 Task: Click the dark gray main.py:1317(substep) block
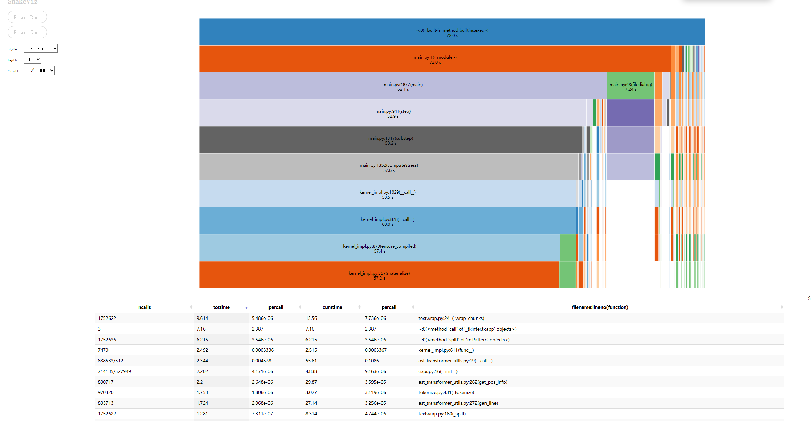point(390,140)
